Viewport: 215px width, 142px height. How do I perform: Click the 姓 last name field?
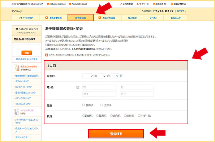99,87
